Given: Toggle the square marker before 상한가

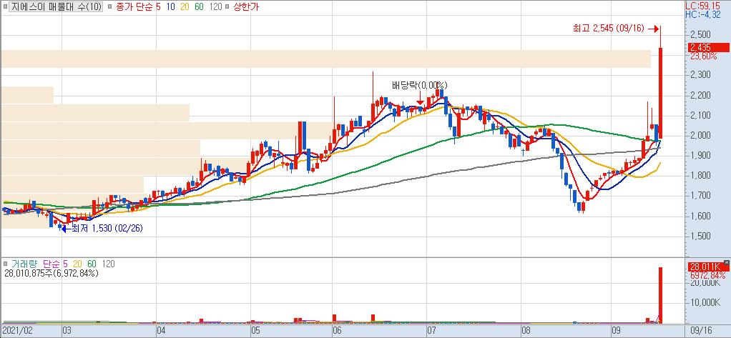Looking at the screenshot, I should (227, 7).
